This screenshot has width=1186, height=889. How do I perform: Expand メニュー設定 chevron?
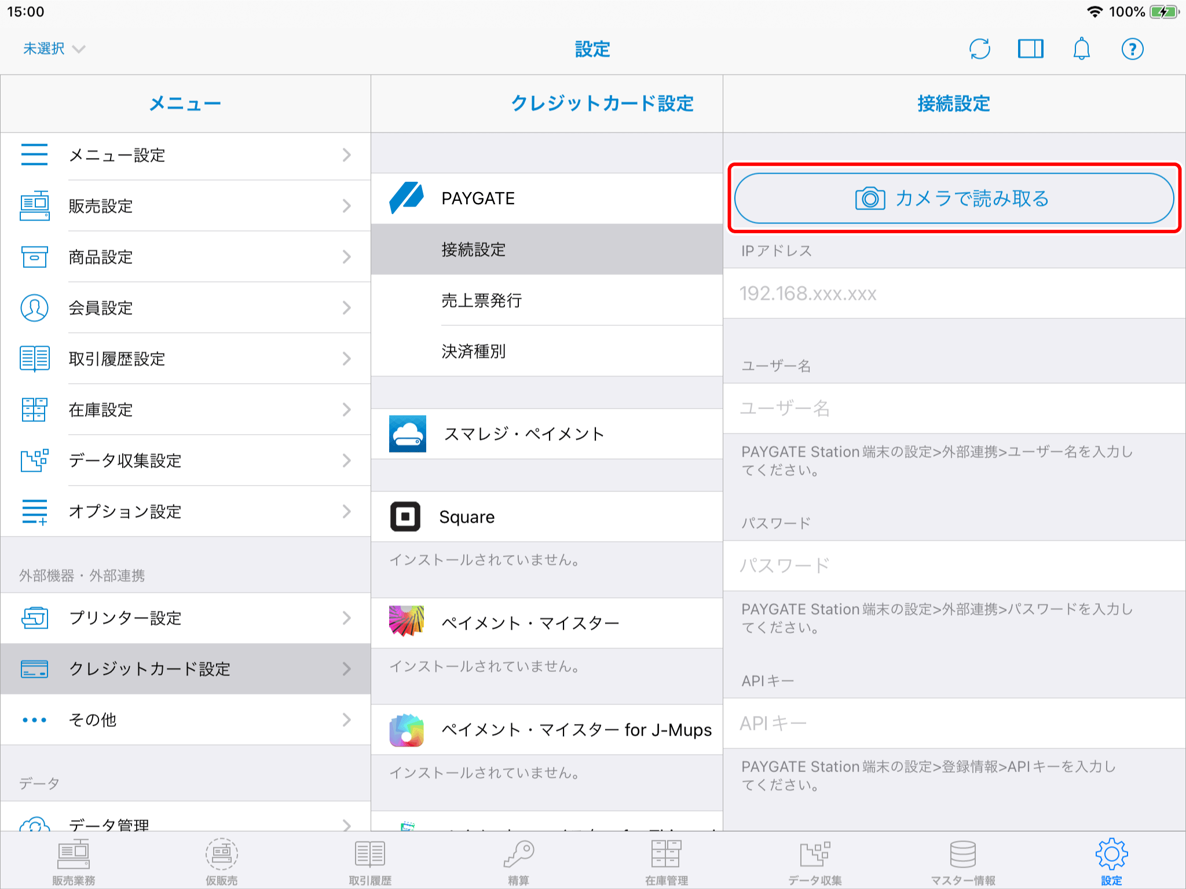(346, 155)
